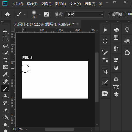Screen dimensions: 132x132
Task: Toggle the Brush Settings panel button
Action: pos(46,14)
